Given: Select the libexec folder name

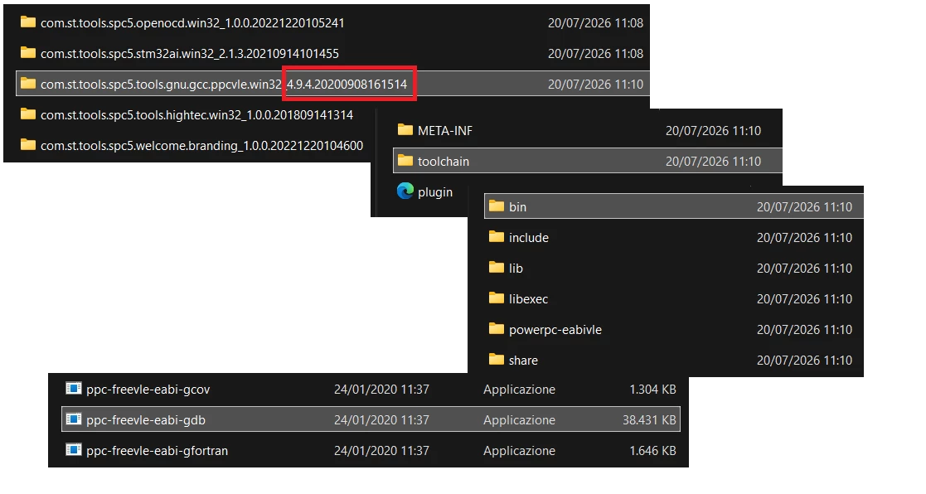Looking at the screenshot, I should click(x=529, y=299).
